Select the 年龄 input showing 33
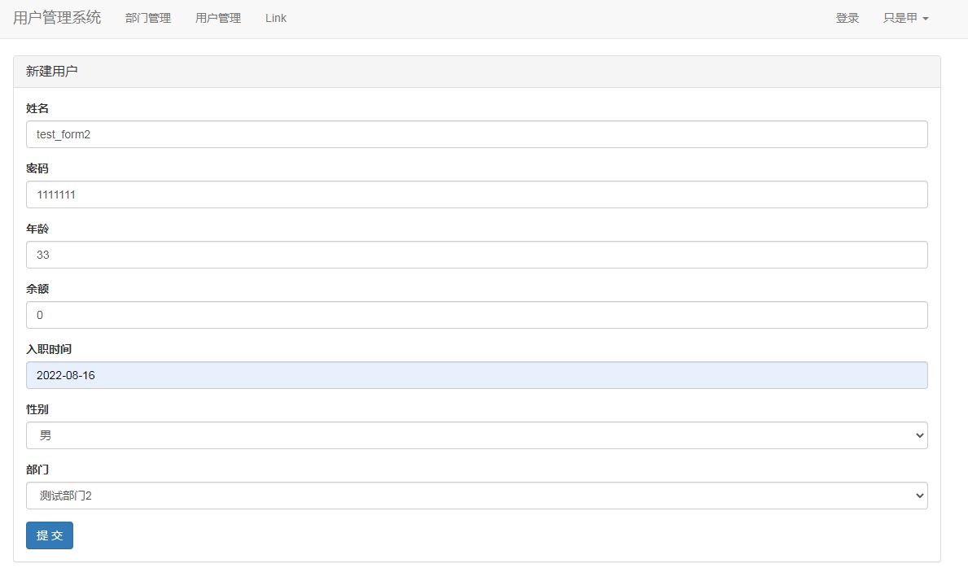The width and height of the screenshot is (968, 581). (476, 255)
